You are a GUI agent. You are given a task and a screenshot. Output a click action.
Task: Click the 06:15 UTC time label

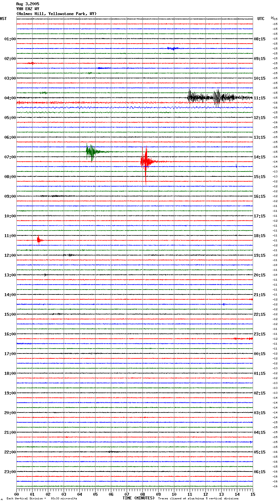click(260, 472)
